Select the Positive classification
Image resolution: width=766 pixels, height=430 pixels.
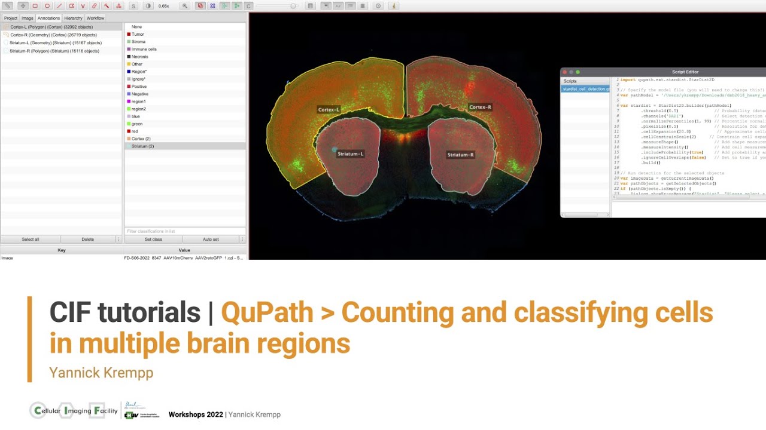185,87
